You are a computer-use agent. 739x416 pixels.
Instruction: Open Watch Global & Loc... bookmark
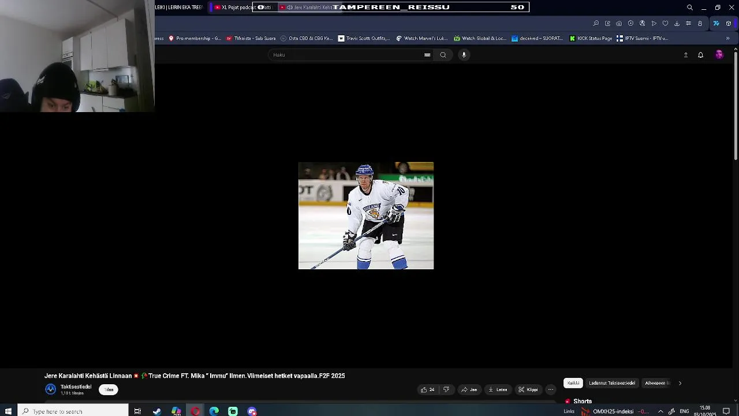coord(480,39)
